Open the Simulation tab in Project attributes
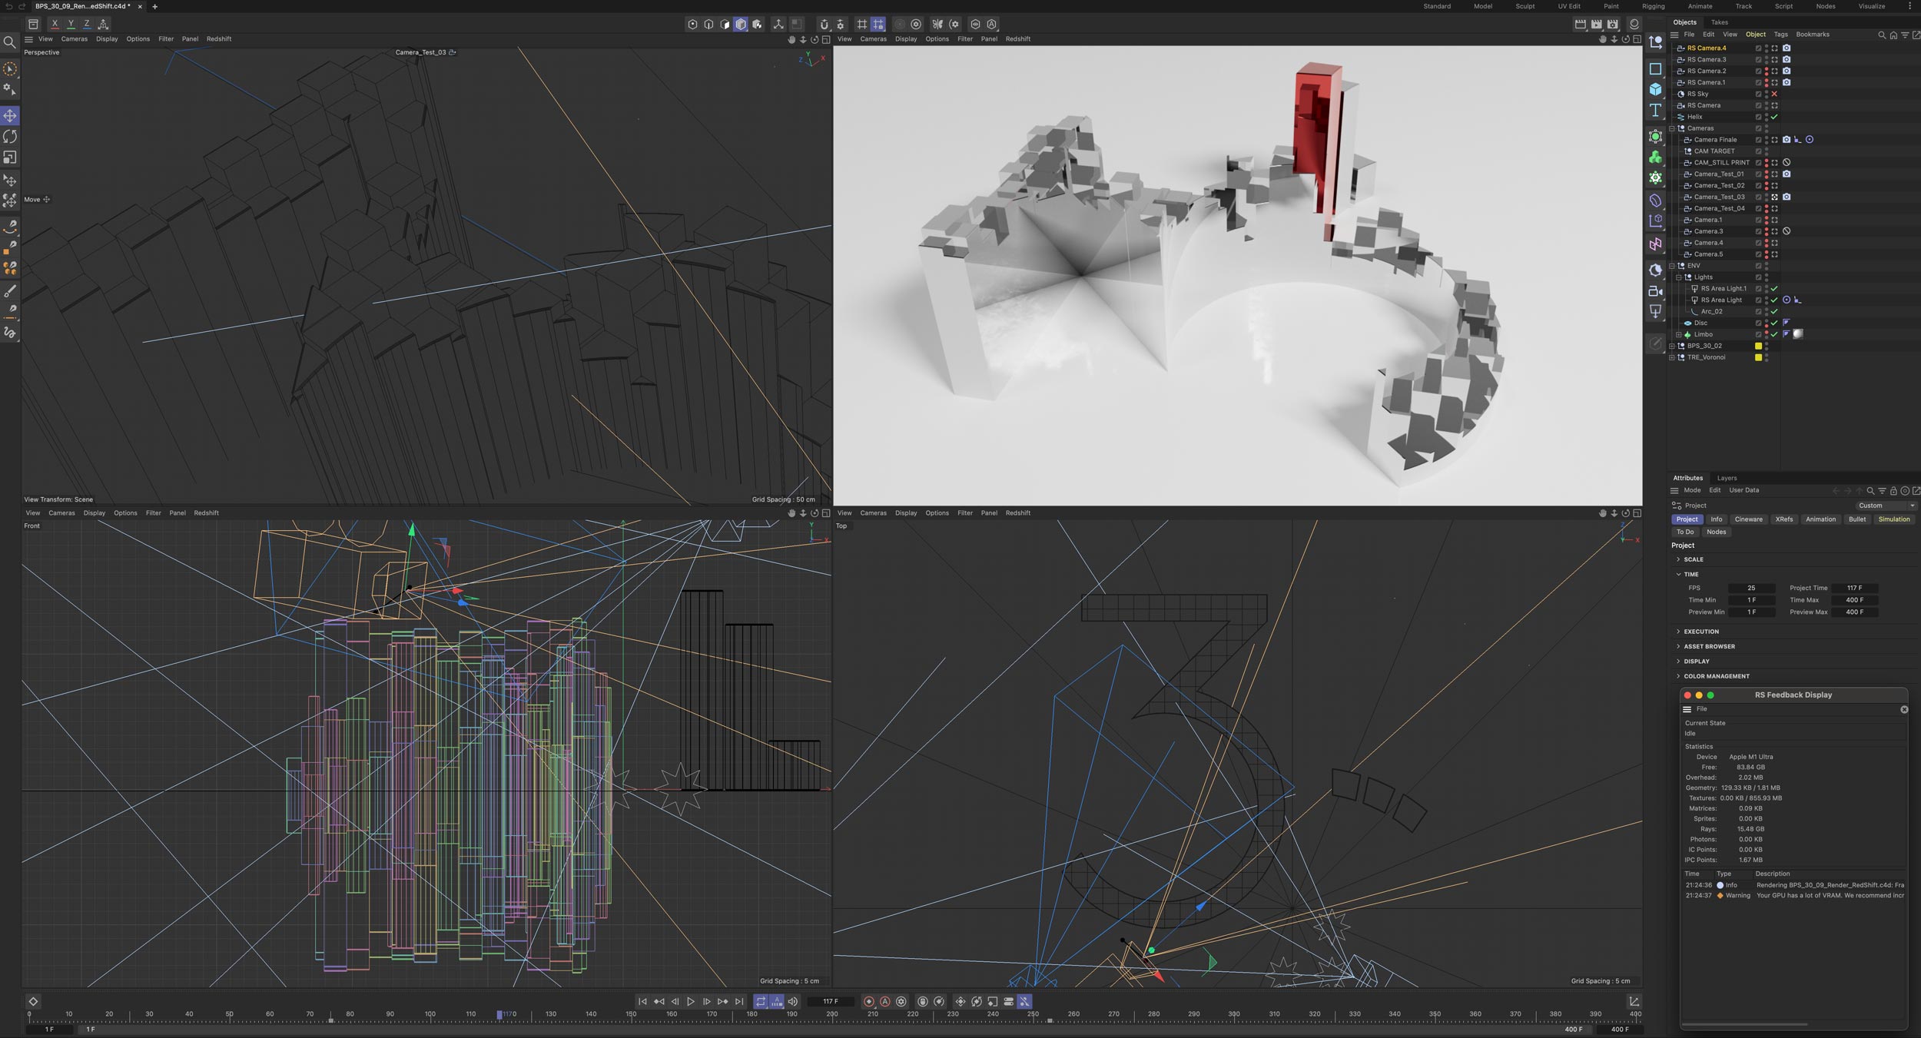 click(1893, 519)
